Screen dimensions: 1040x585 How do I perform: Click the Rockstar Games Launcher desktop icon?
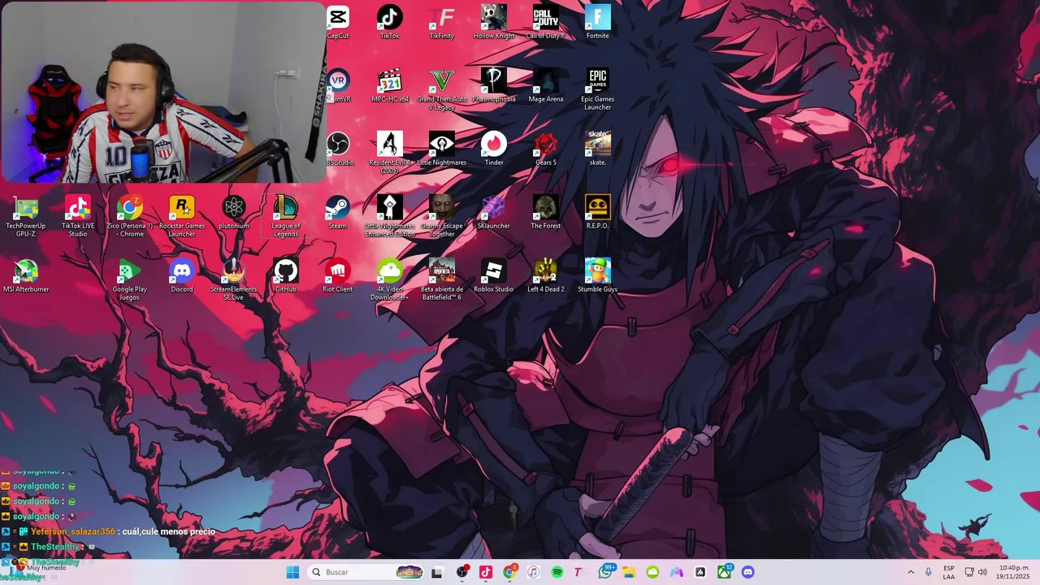pyautogui.click(x=182, y=216)
